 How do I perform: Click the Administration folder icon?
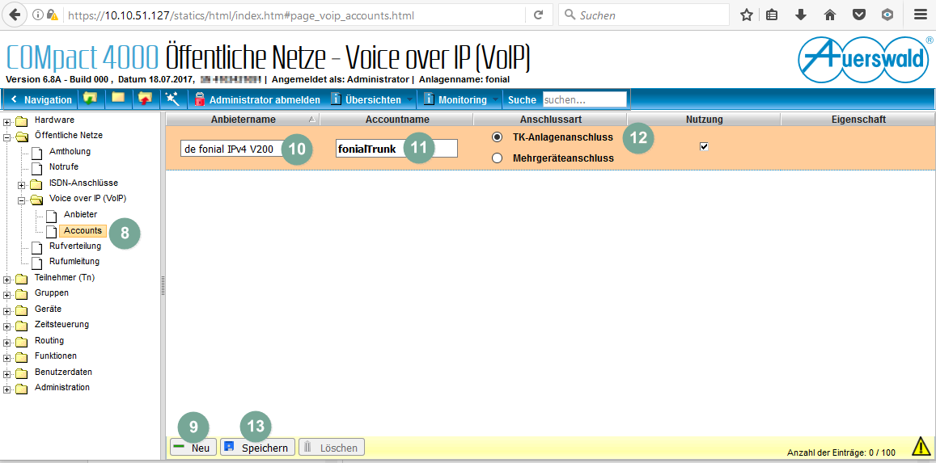[x=22, y=389]
